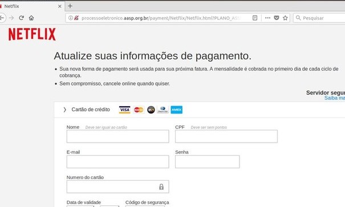This screenshot has height=207, width=345.
Task: Bookmark this page with the star icon
Action: 285,18
